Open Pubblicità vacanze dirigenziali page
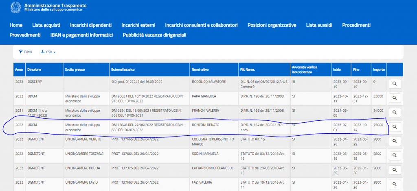 coord(154,35)
